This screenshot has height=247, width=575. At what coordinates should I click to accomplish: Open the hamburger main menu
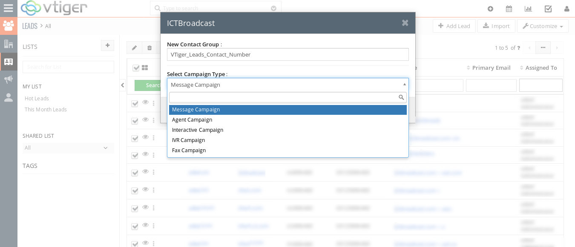[x=8, y=8]
